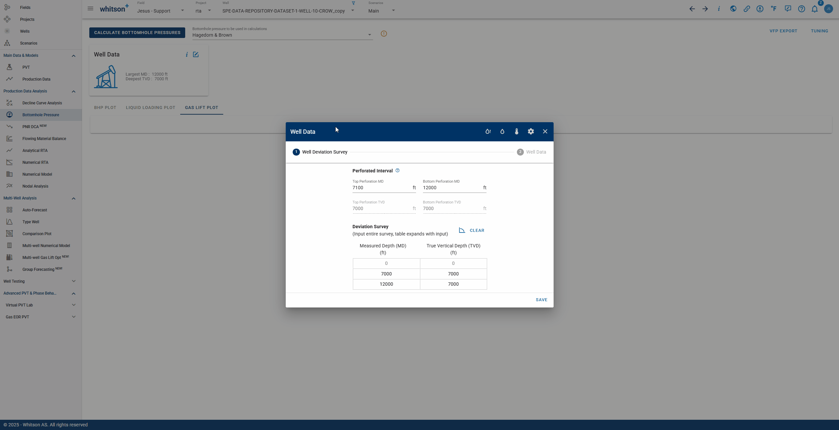Expand the Well Testing section

tap(73, 281)
